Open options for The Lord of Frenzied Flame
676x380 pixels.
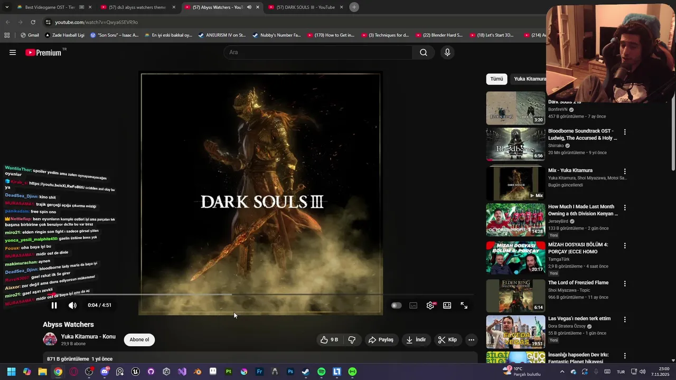pos(625,283)
